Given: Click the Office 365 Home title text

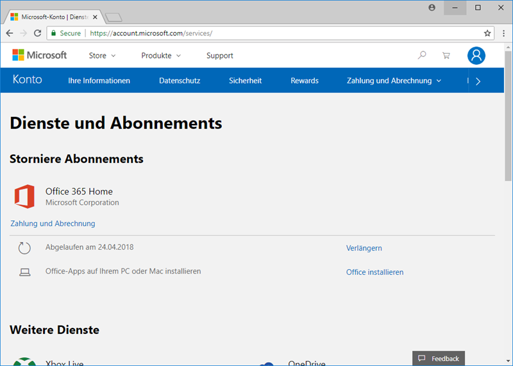Looking at the screenshot, I should pyautogui.click(x=79, y=191).
